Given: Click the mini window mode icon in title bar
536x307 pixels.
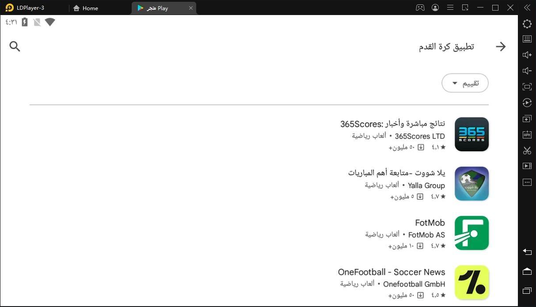Looking at the screenshot, I should click(465, 8).
